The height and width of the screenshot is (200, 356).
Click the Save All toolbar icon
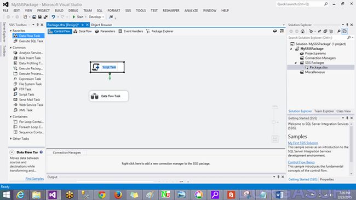(x=45, y=17)
